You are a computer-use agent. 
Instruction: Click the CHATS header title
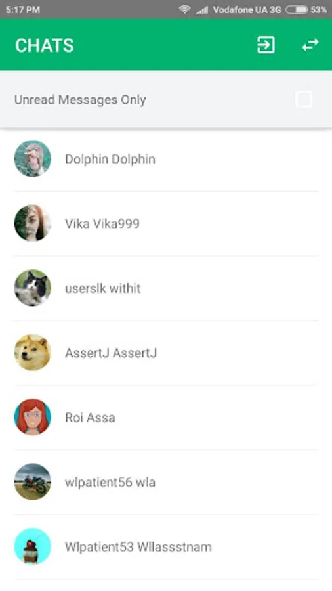[x=45, y=45]
